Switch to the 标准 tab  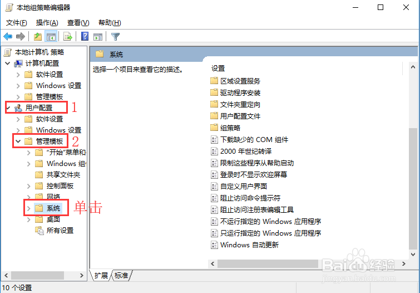point(121,275)
